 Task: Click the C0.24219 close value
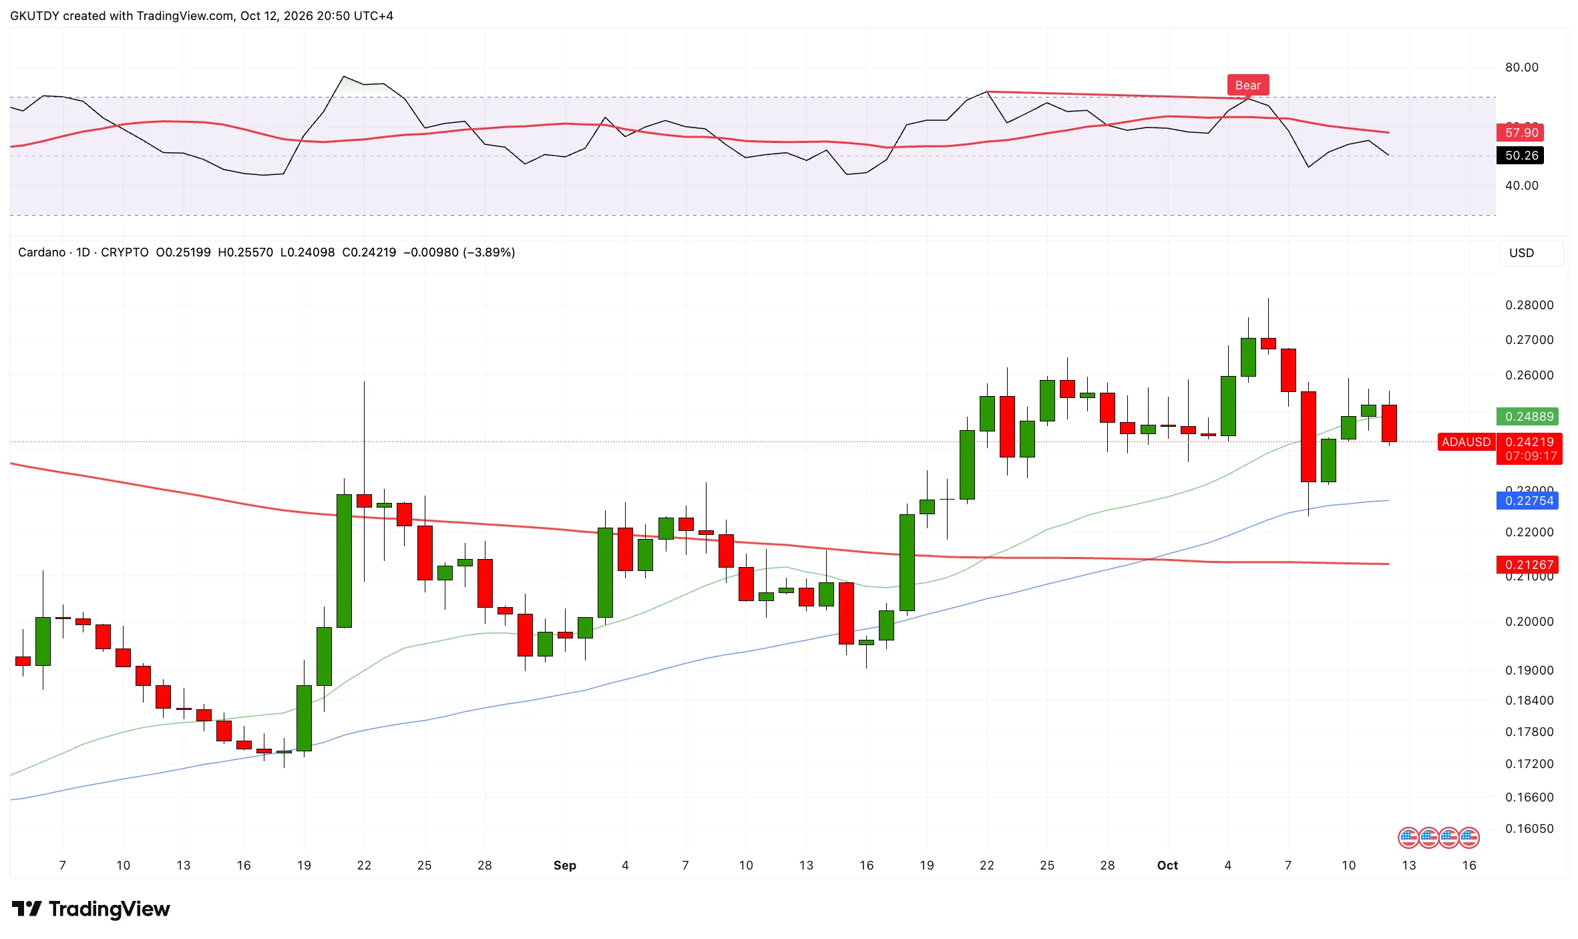click(369, 252)
